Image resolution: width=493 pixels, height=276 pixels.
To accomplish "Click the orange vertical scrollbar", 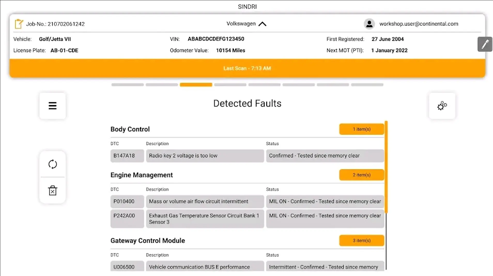I will click(386, 167).
